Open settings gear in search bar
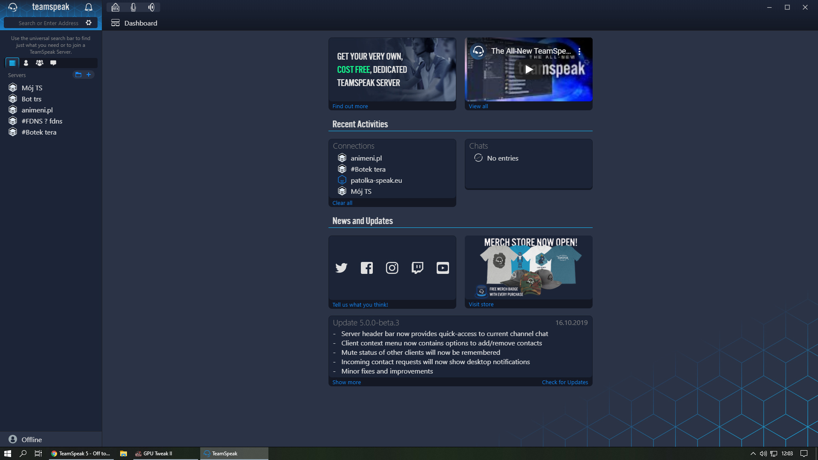This screenshot has width=818, height=460. pos(89,23)
